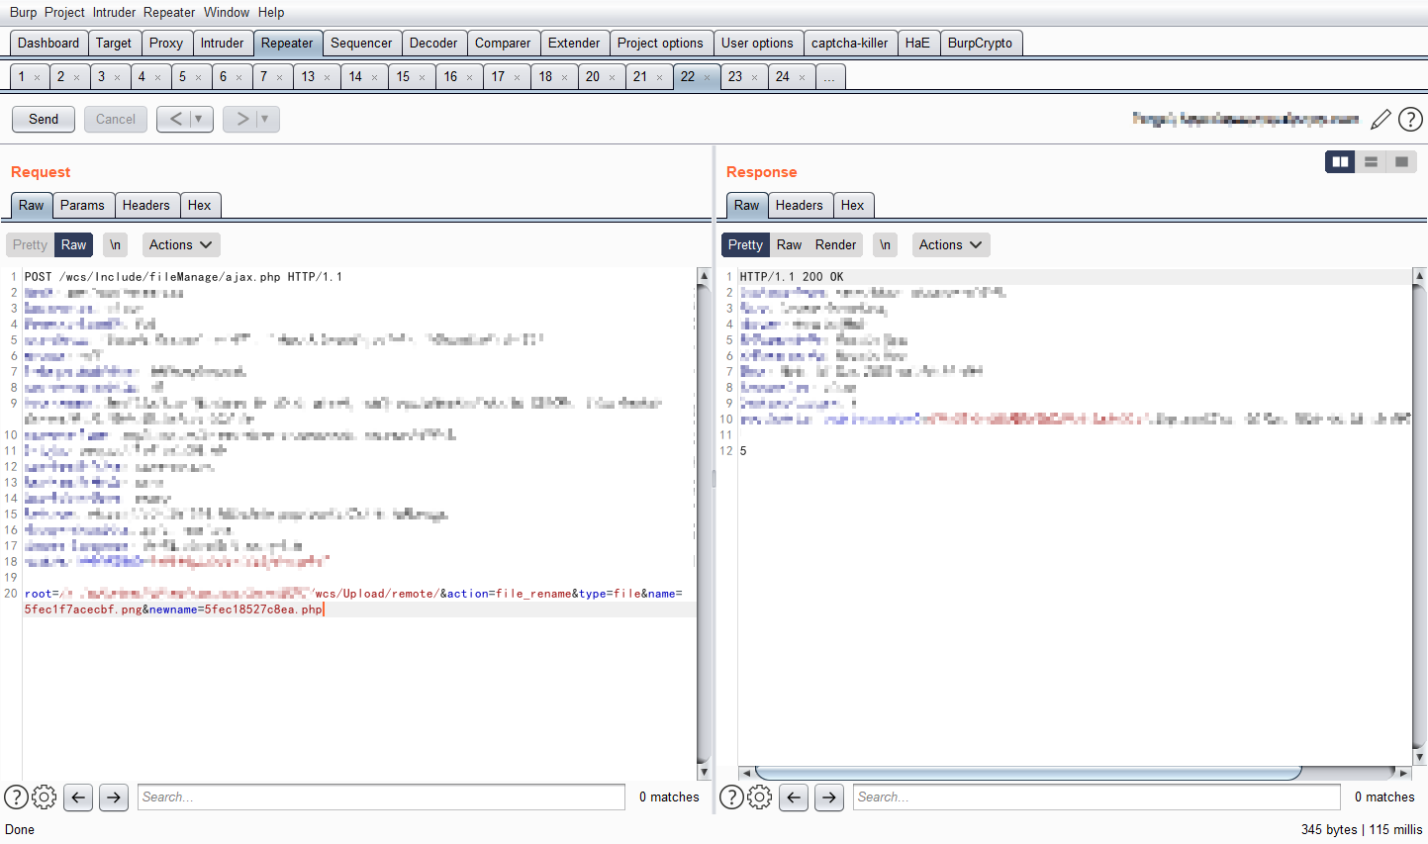
Task: Open history forward dropdown arrow
Action: (x=265, y=119)
